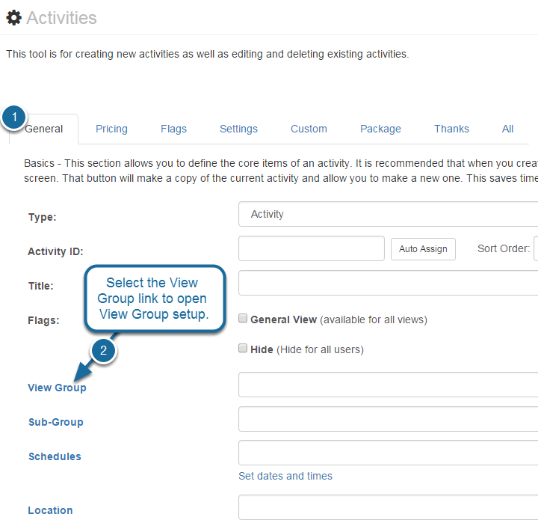Image resolution: width=538 pixels, height=520 pixels.
Task: Enable the General View checkbox
Action: coord(243,319)
